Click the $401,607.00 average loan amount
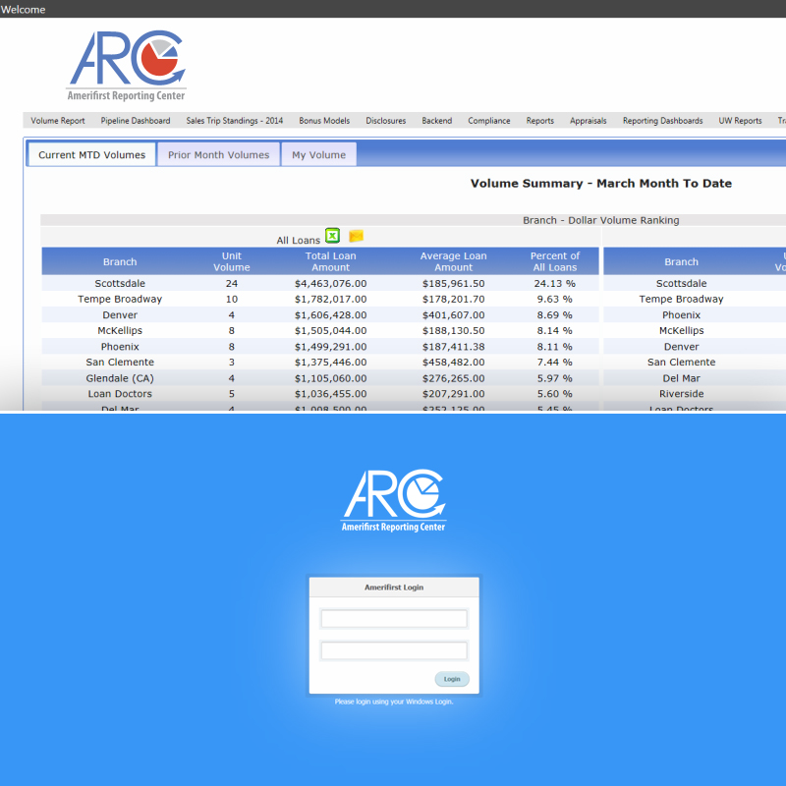 453,314
